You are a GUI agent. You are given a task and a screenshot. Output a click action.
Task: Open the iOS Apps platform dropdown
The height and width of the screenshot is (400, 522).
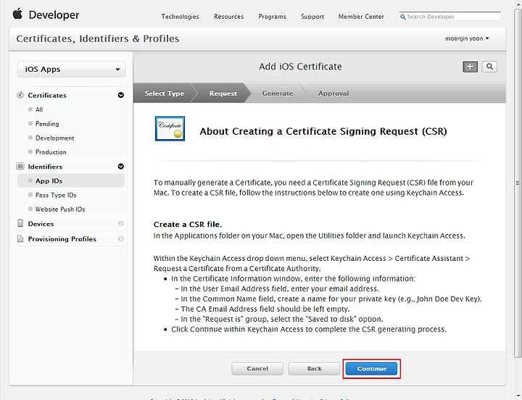[x=72, y=70]
